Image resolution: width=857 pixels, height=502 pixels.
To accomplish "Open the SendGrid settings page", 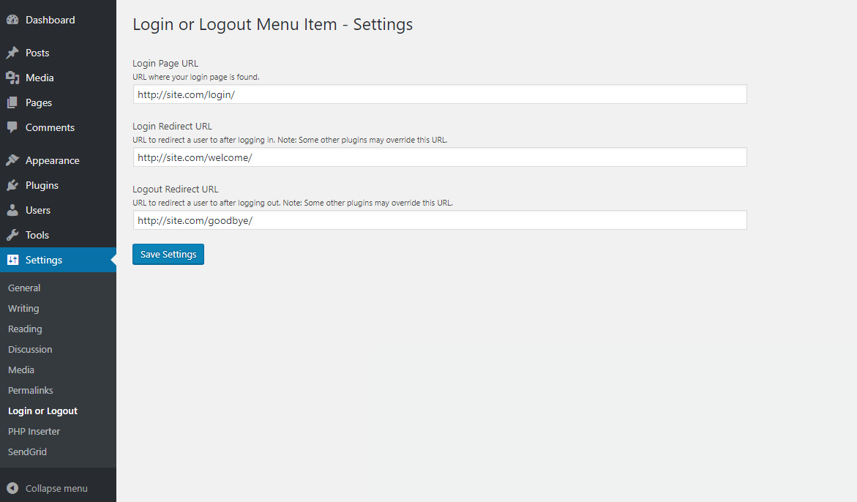I will (x=27, y=452).
